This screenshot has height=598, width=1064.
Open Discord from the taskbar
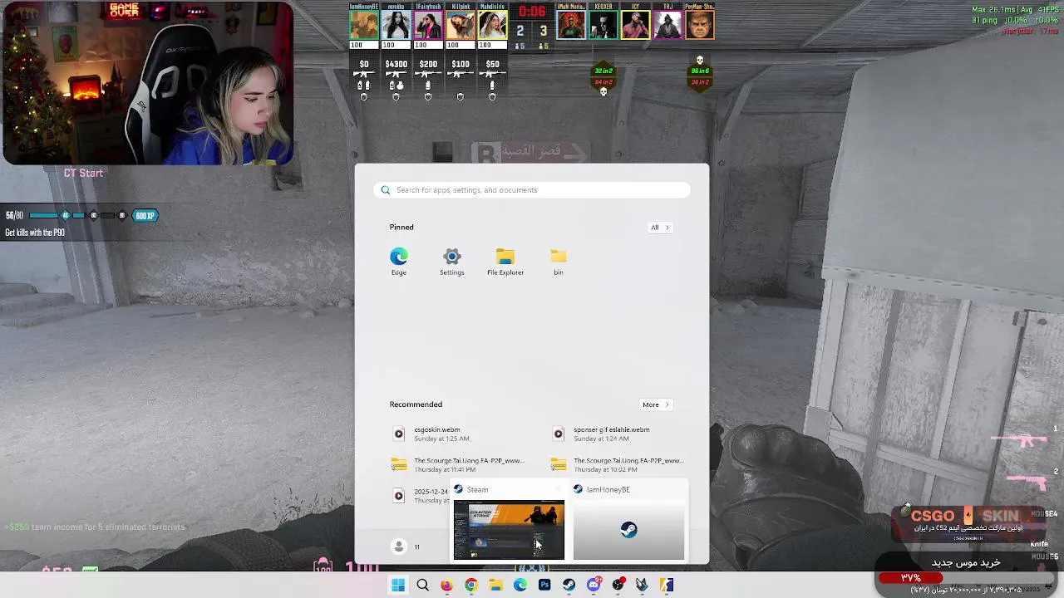pyautogui.click(x=594, y=586)
